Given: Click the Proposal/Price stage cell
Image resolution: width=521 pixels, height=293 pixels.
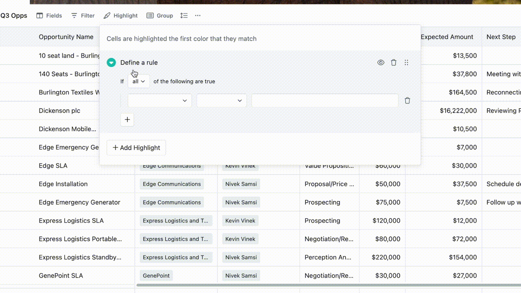Looking at the screenshot, I should pos(329,184).
